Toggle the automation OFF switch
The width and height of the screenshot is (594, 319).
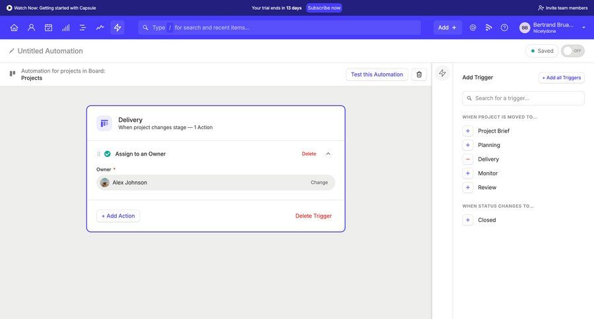[x=572, y=51]
